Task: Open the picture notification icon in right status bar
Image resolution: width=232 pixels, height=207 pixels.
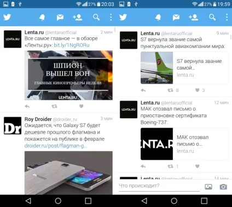Action: coord(121,4)
